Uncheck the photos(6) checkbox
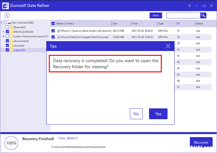 (x=7, y=45)
